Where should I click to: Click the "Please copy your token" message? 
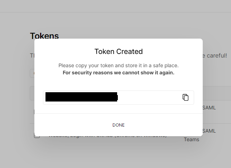(x=119, y=65)
